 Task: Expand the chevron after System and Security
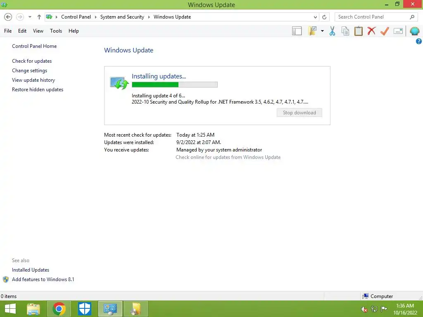pyautogui.click(x=149, y=17)
